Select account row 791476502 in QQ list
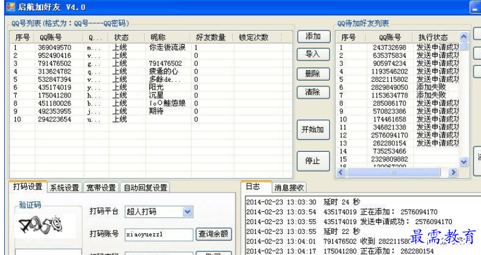The width and height of the screenshot is (481, 255). [x=151, y=64]
